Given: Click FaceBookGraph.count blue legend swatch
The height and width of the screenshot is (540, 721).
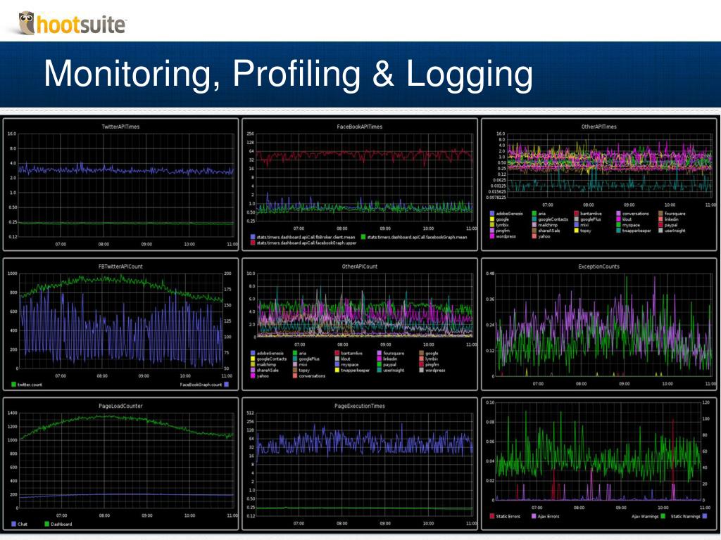Looking at the screenshot, I should (x=226, y=385).
